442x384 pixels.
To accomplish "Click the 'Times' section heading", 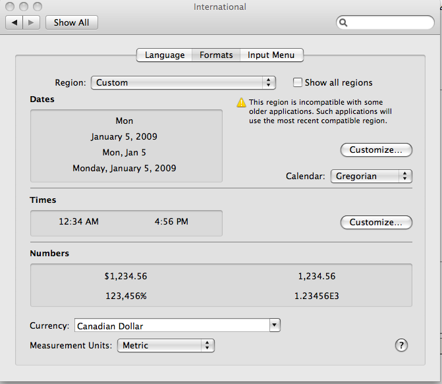I will (43, 200).
